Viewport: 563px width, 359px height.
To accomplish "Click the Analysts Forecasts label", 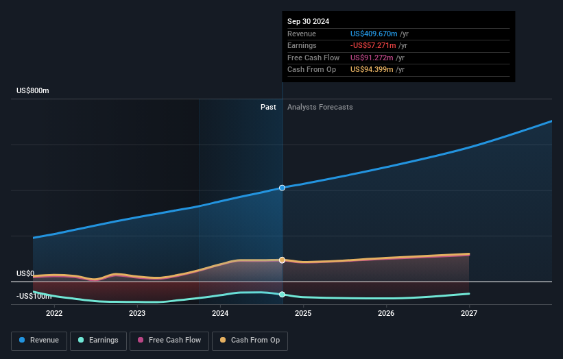I will (320, 108).
